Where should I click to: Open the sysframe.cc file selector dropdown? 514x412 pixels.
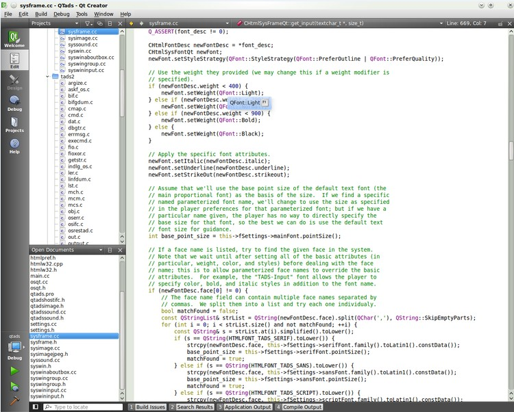(x=188, y=23)
